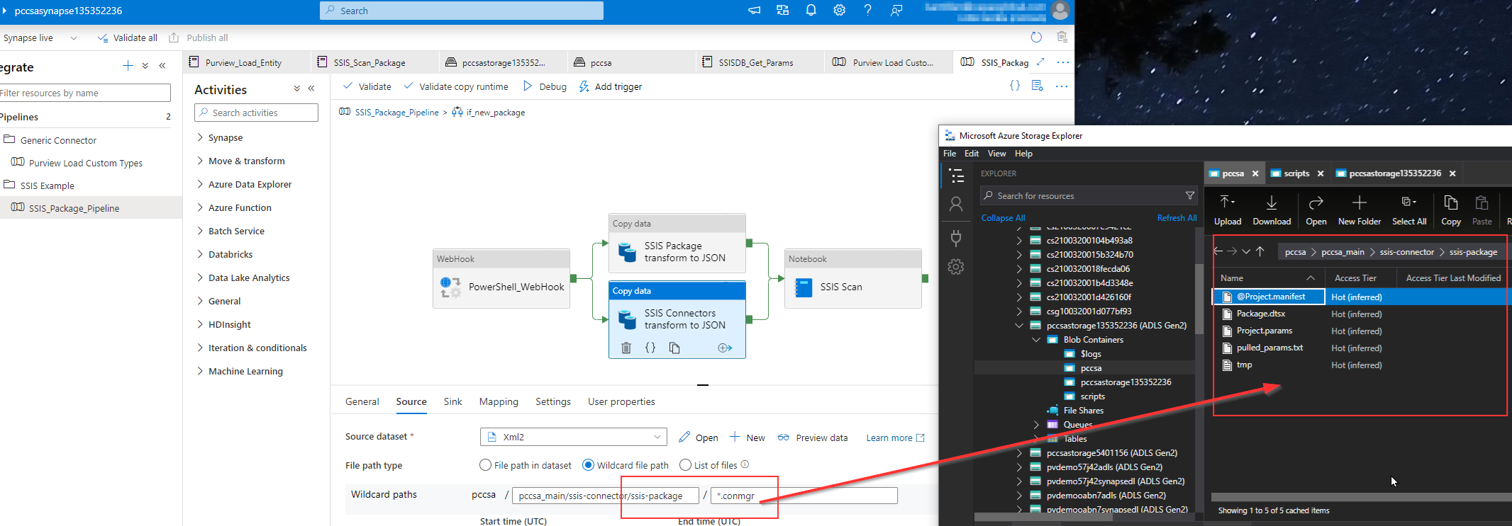
Task: Expand Move & transform activities group
Action: [x=200, y=161]
